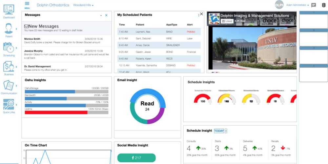Expand the Patient submenu arrow
The height and width of the screenshot is (164, 328).
coord(16,29)
